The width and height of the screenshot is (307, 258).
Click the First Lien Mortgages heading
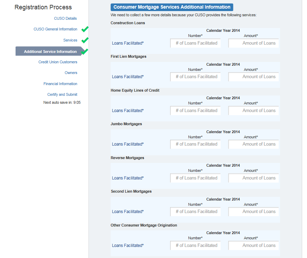[129, 56]
